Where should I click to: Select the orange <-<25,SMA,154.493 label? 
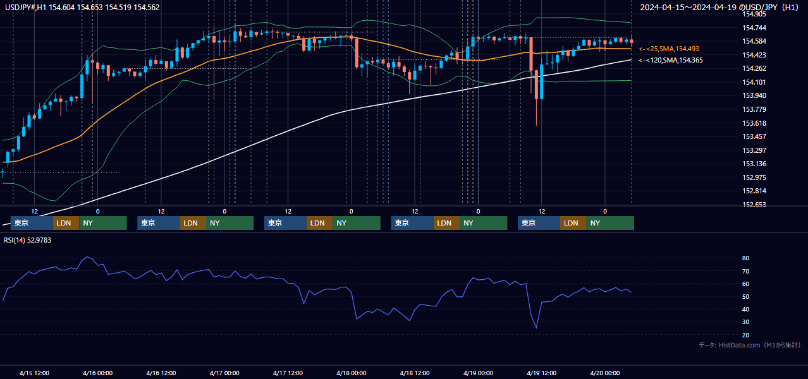pos(669,49)
